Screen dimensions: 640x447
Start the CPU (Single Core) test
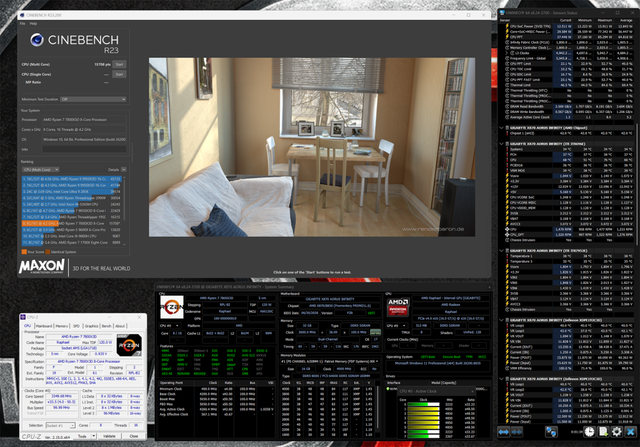[119, 74]
